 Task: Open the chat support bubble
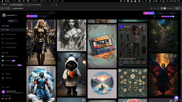[176, 98]
